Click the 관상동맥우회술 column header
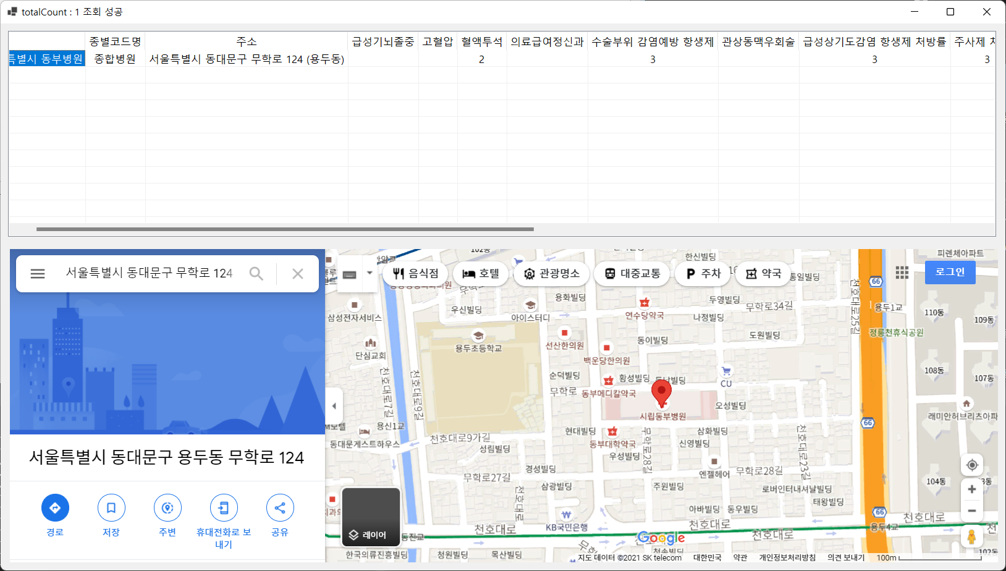Screen dimensions: 1006x571 pos(758,41)
